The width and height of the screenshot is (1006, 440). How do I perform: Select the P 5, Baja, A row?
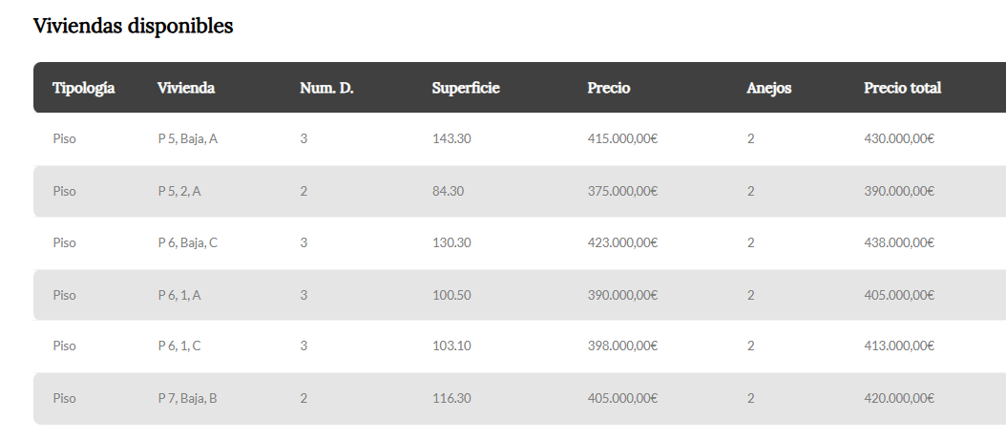(x=188, y=139)
